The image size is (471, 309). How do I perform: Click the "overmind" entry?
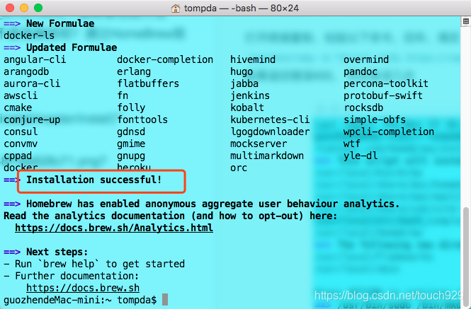coord(366,59)
